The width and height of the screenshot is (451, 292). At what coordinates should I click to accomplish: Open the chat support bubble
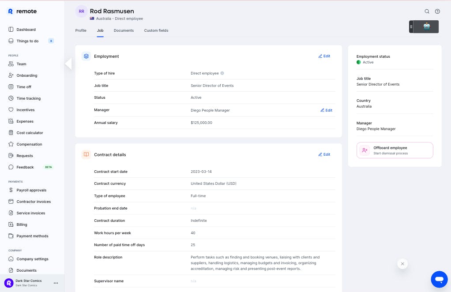[x=439, y=279]
